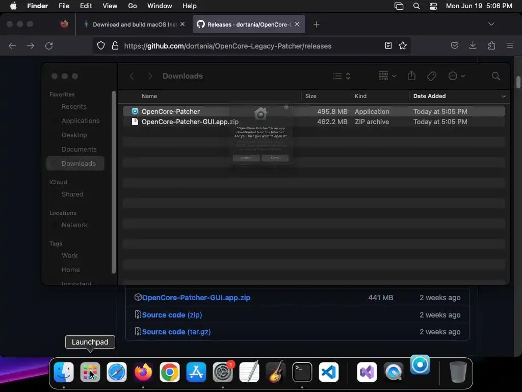Sort Finder list by Size column
The height and width of the screenshot is (392, 522).
point(310,96)
